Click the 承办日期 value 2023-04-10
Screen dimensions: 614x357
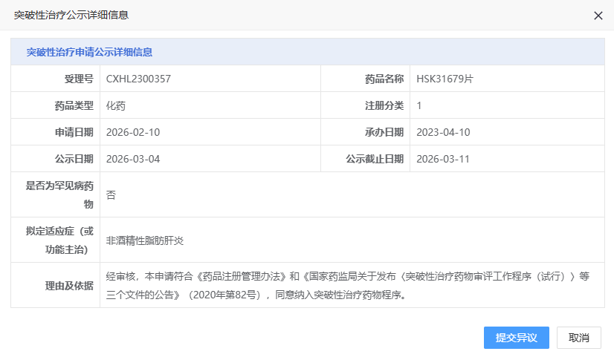pos(443,132)
